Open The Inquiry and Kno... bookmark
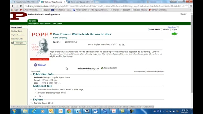 98,10
